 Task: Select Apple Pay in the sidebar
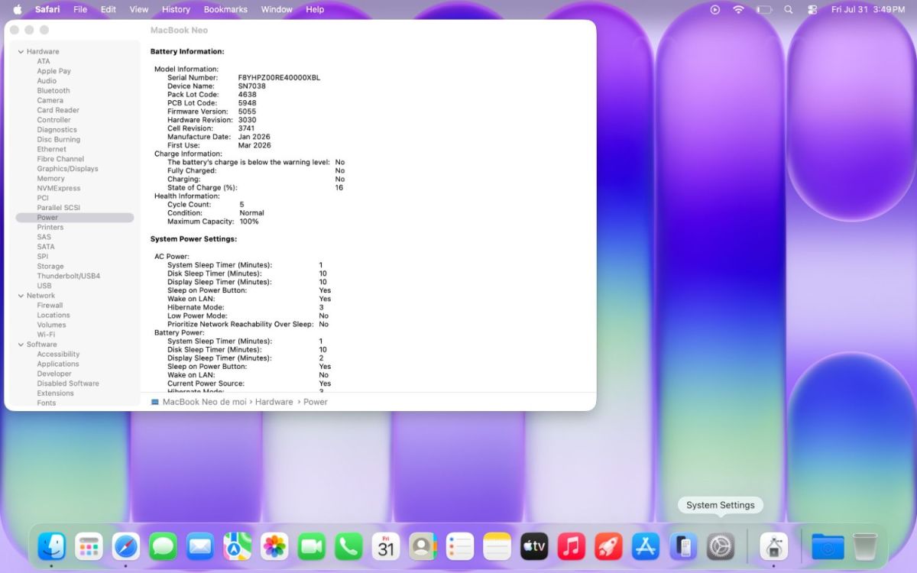coord(53,71)
